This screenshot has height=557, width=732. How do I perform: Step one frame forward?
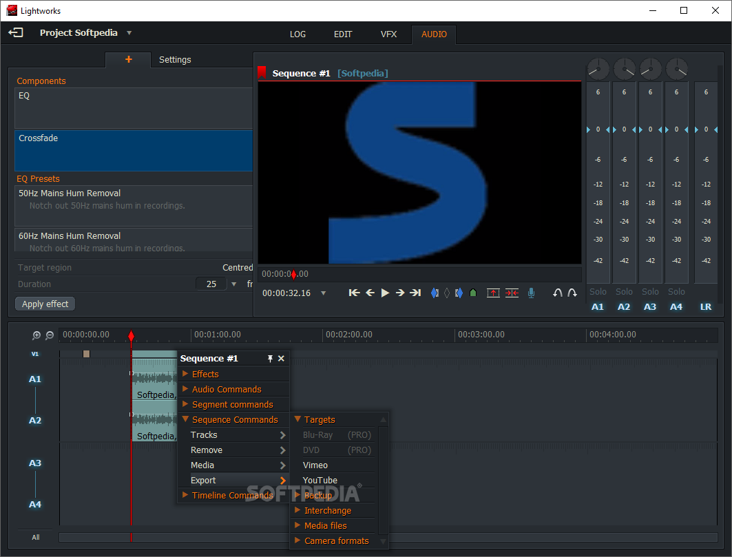point(400,293)
